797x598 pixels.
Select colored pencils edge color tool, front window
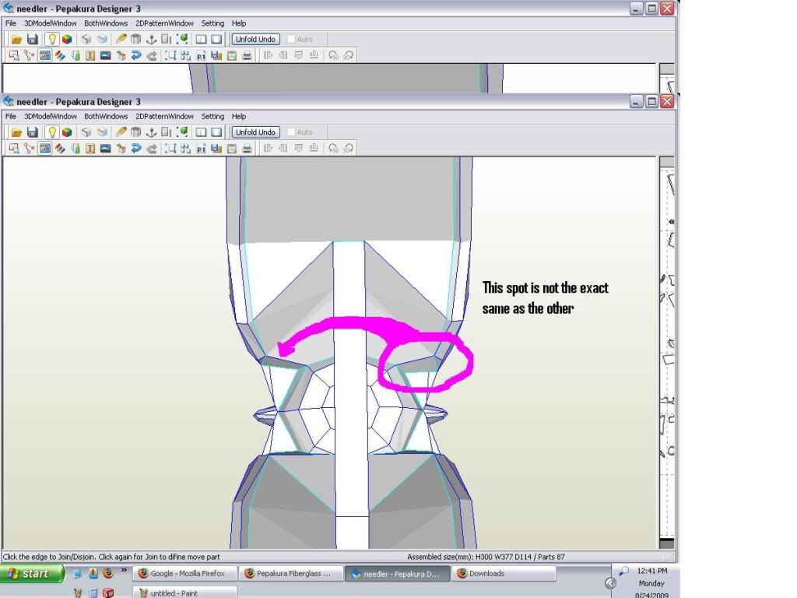pos(60,149)
